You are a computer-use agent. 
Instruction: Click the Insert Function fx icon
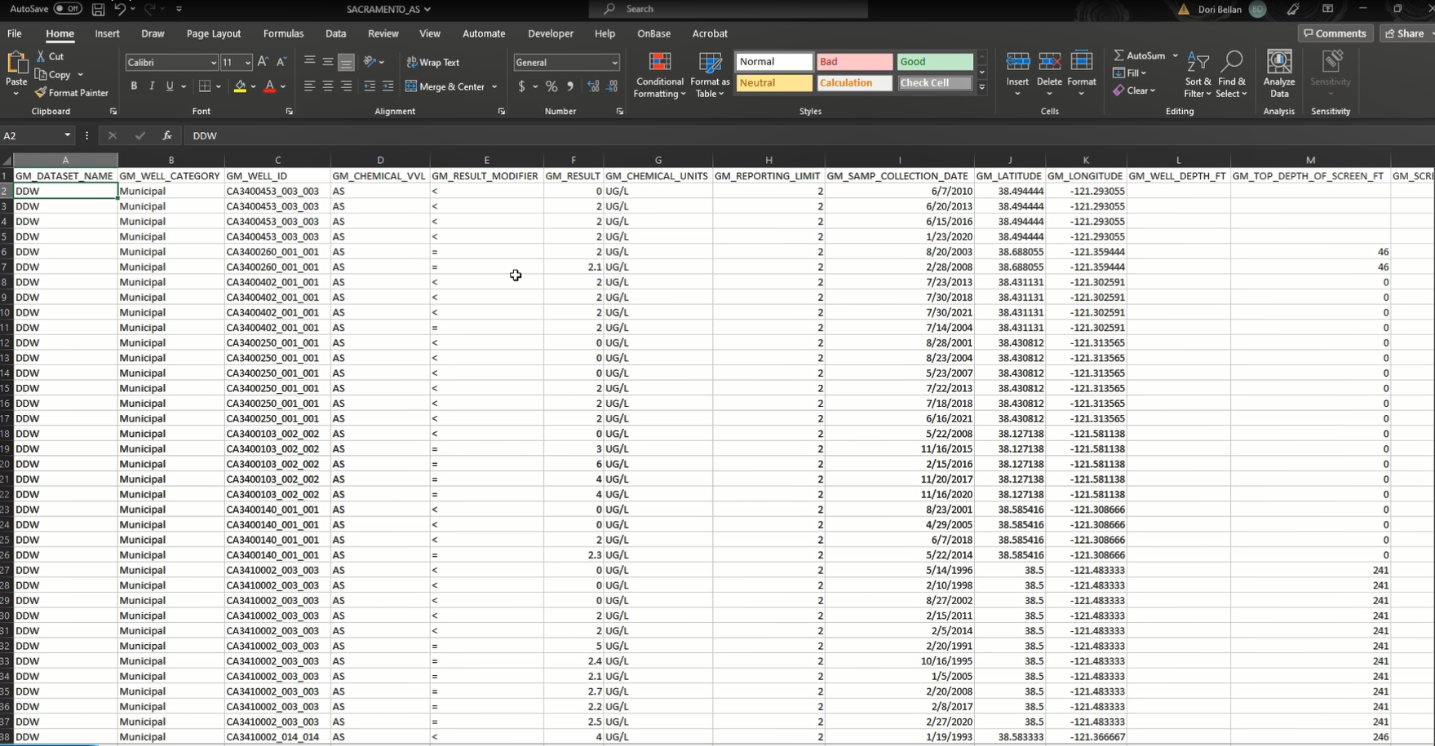coord(167,136)
